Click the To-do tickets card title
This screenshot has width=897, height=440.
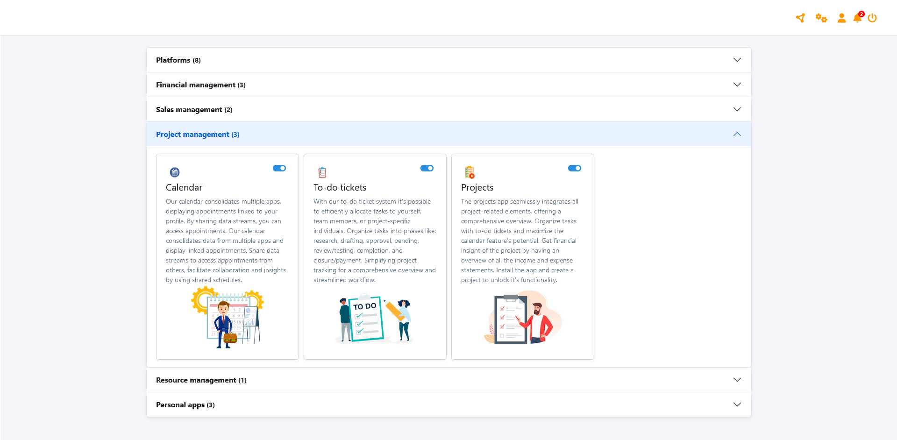click(340, 187)
